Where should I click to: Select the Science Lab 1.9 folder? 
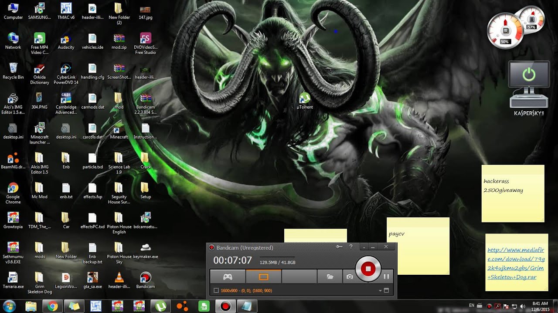point(119,163)
